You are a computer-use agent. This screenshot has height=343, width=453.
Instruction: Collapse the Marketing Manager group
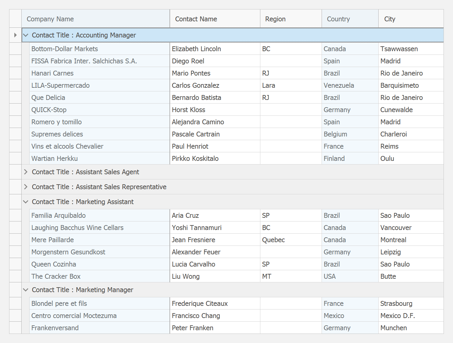coord(26,290)
